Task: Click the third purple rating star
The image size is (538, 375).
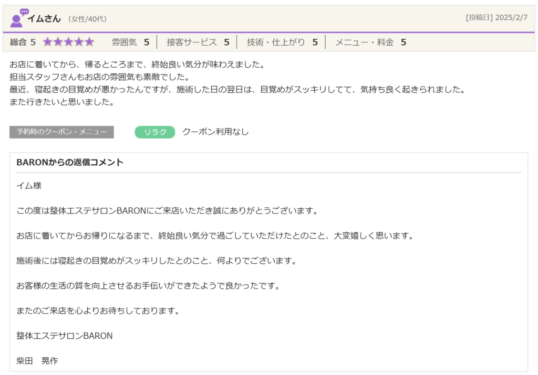Action: 68,42
